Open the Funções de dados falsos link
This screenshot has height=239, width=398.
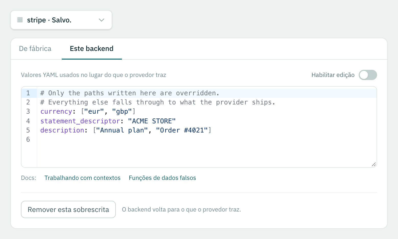[x=162, y=178]
